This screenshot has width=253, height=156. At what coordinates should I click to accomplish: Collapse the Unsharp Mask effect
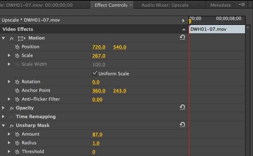(3, 126)
